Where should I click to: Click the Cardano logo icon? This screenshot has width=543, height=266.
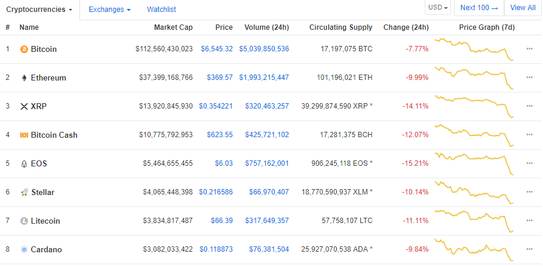(24, 250)
